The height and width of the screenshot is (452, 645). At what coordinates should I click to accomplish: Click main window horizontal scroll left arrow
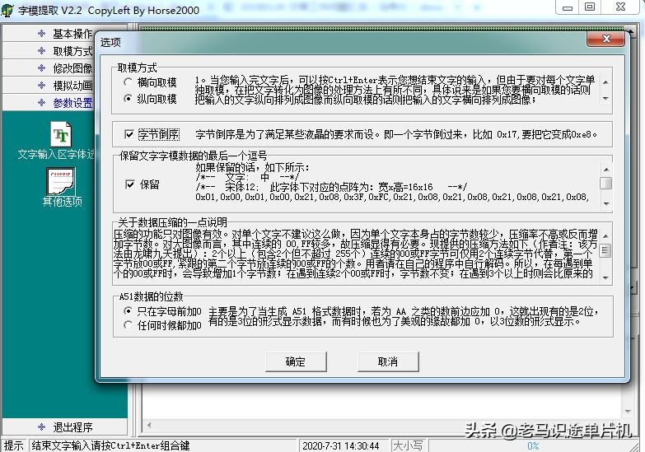click(149, 425)
